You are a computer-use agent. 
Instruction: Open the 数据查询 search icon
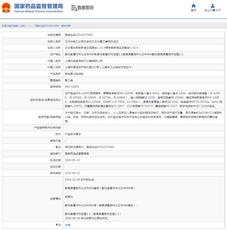click(x=74, y=8)
